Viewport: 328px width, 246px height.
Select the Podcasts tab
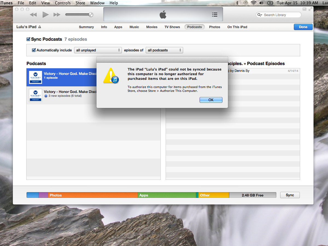coord(195,27)
